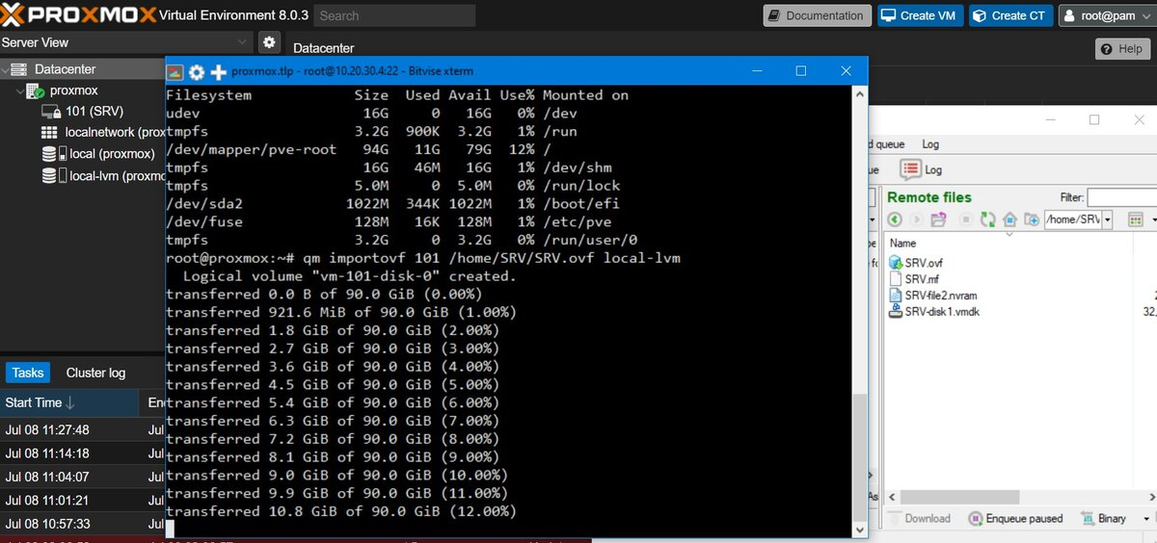
Task: Create a new remote folder
Action: coord(1032,220)
